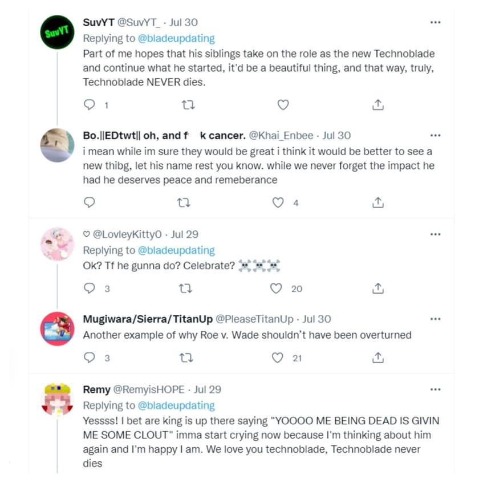Reply to the Roe v. Wade tweet
Viewport: 479px width, 479px height.
89,358
